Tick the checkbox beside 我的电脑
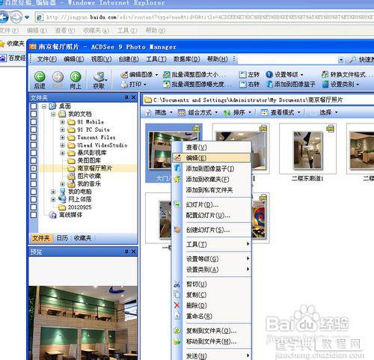374x360 pixels. (34, 192)
